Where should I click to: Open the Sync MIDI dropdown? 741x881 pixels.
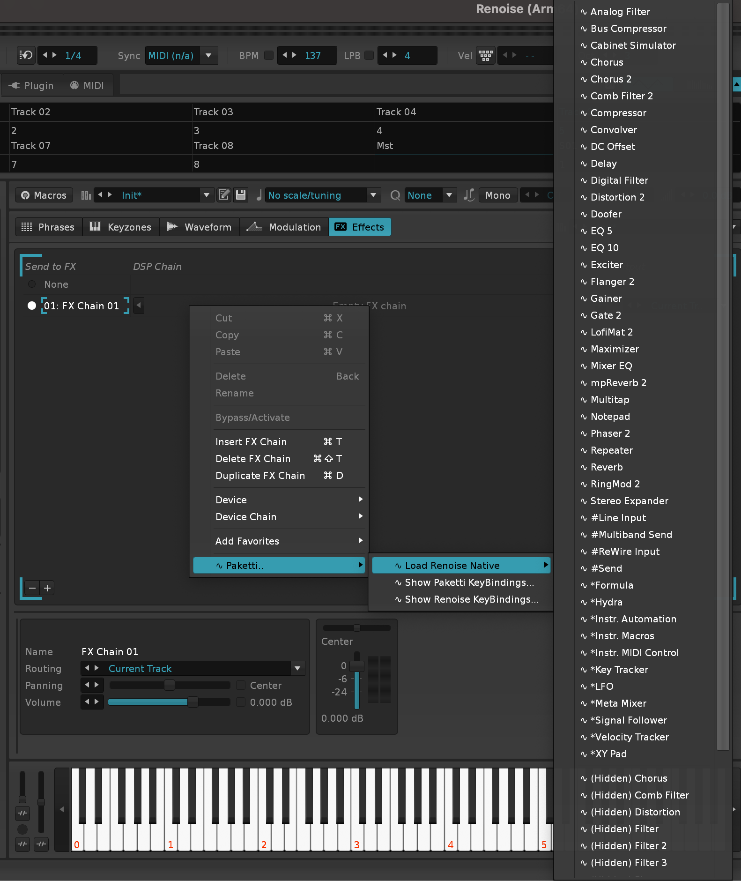coord(208,55)
